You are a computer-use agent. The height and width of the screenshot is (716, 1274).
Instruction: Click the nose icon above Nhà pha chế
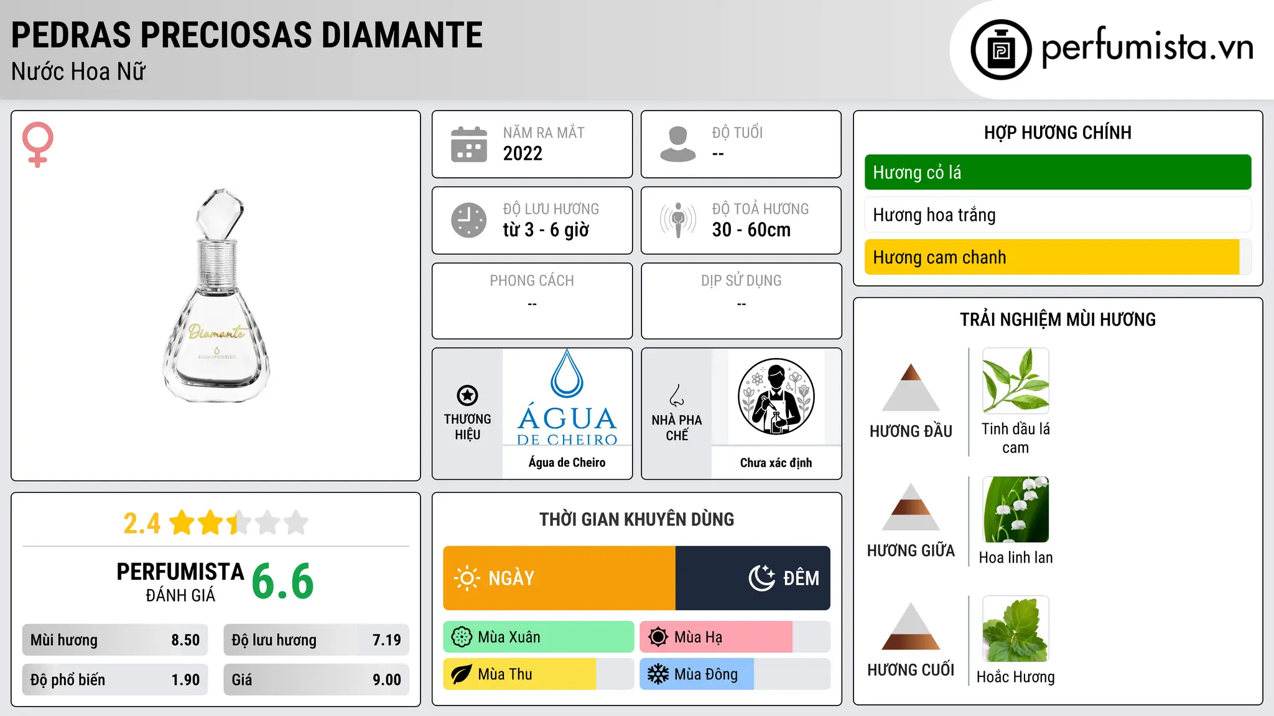(x=677, y=395)
